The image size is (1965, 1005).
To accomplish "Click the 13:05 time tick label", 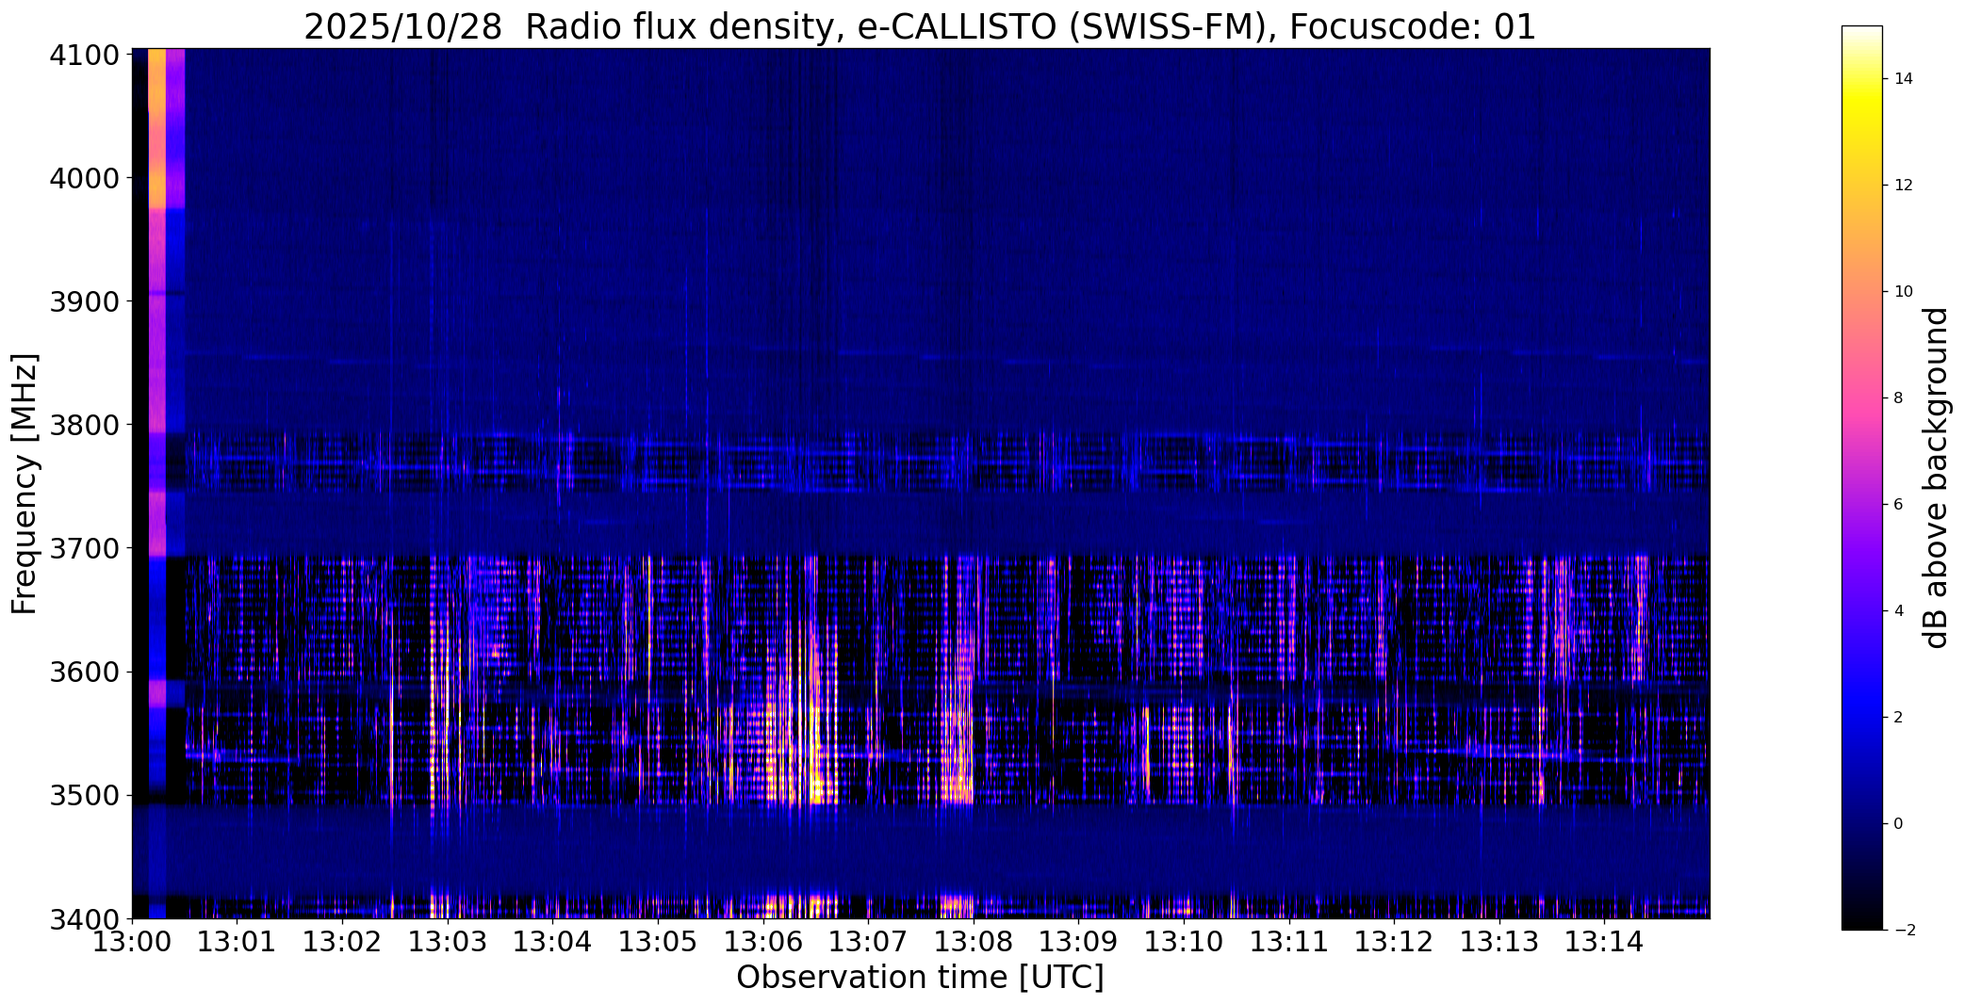I will coord(658,942).
